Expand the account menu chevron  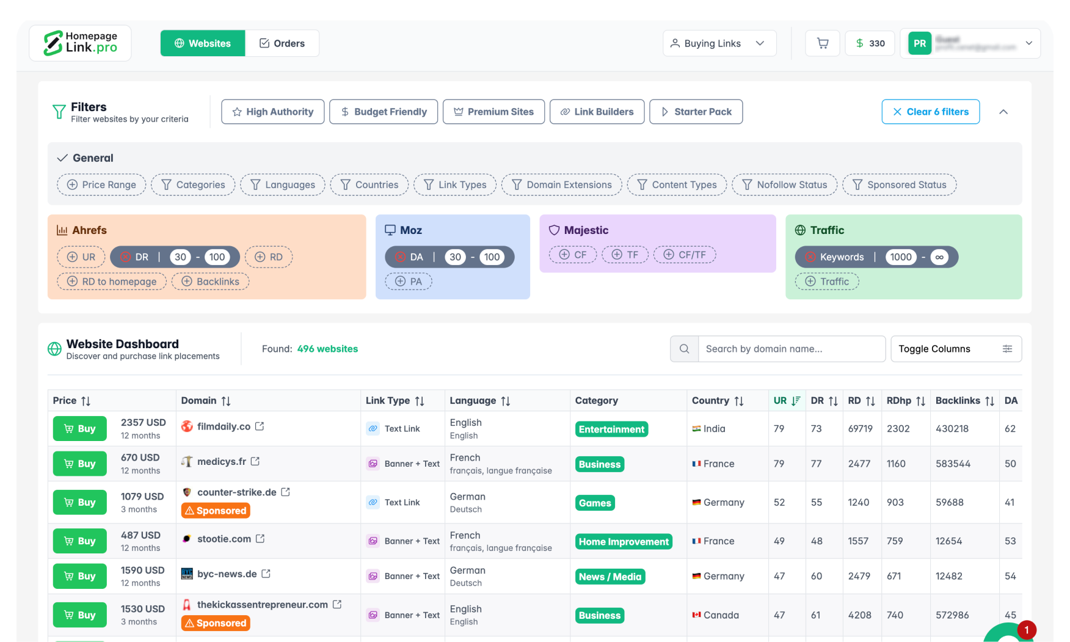click(x=1029, y=43)
